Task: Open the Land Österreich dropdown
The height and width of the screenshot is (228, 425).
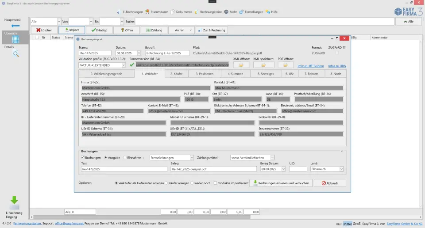Action: point(341,169)
